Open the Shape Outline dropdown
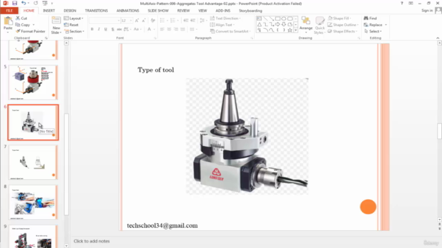The height and width of the screenshot is (248, 442). click(343, 25)
